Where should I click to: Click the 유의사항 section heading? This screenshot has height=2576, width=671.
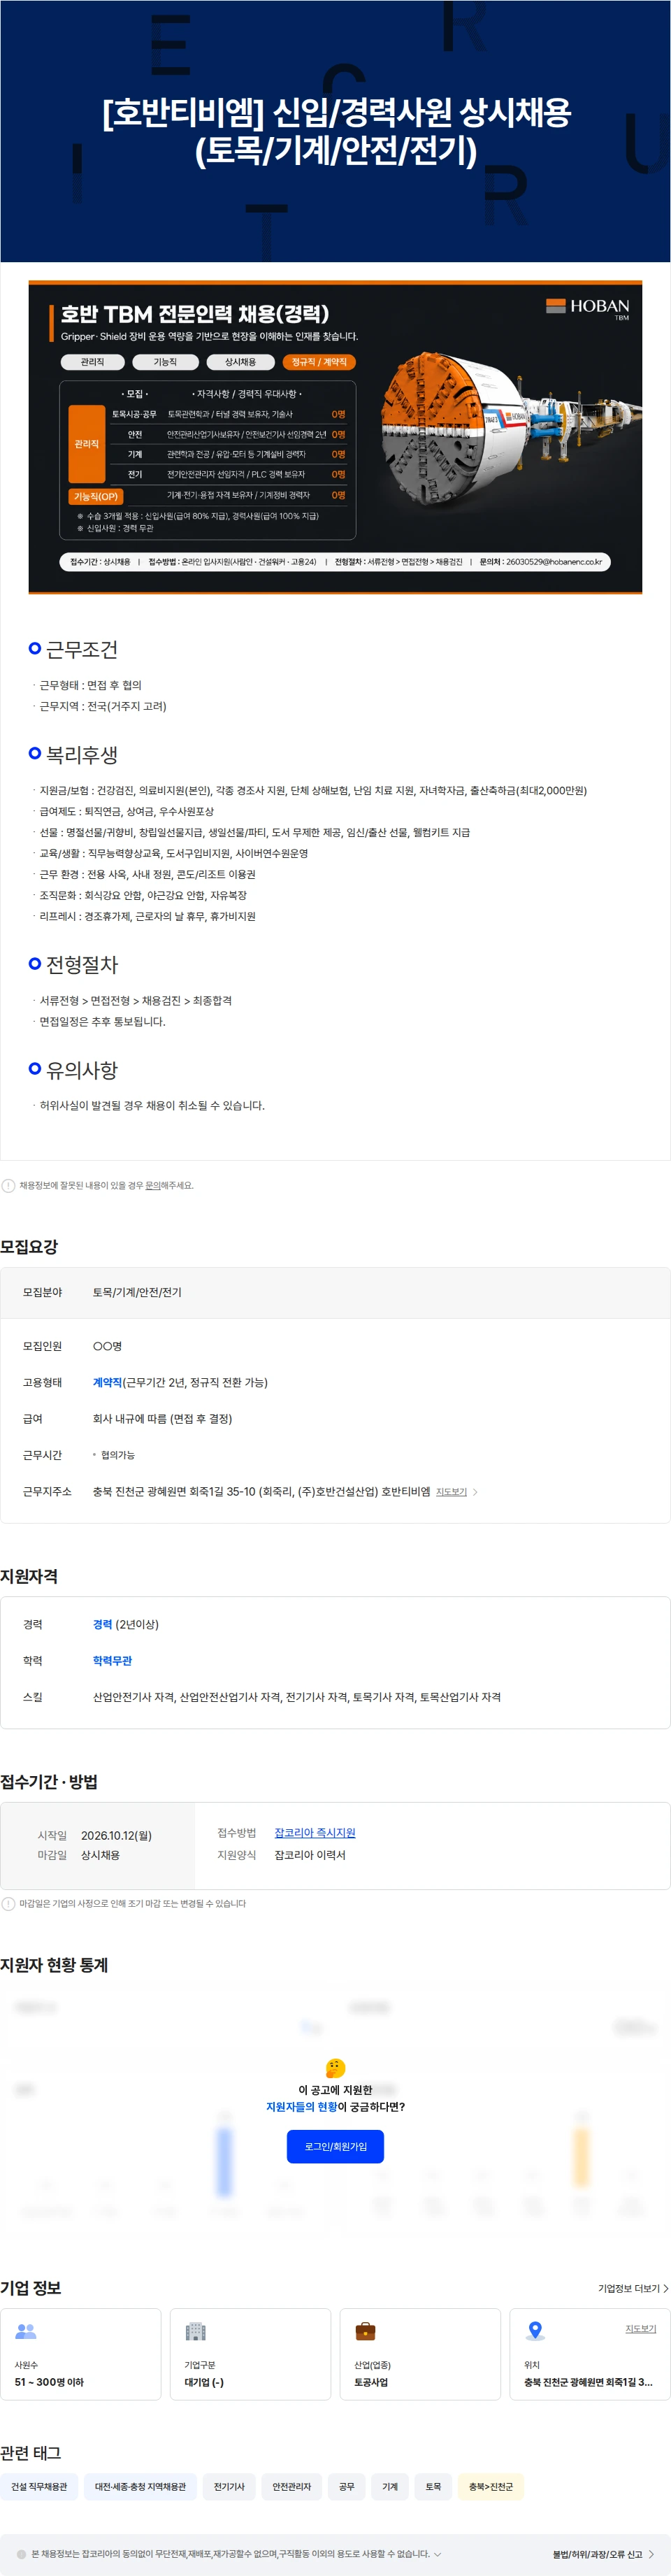coord(82,1070)
